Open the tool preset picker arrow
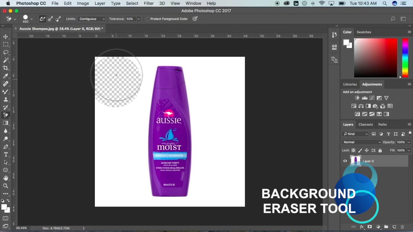 tap(15, 19)
